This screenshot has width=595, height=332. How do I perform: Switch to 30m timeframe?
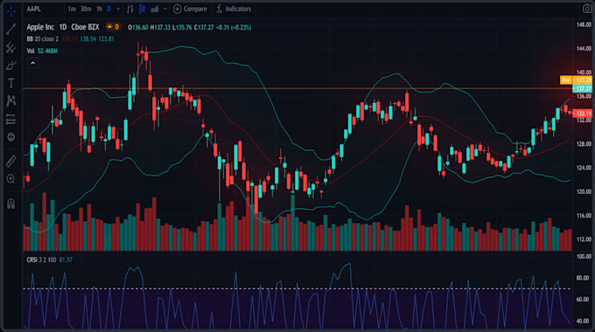pos(86,9)
